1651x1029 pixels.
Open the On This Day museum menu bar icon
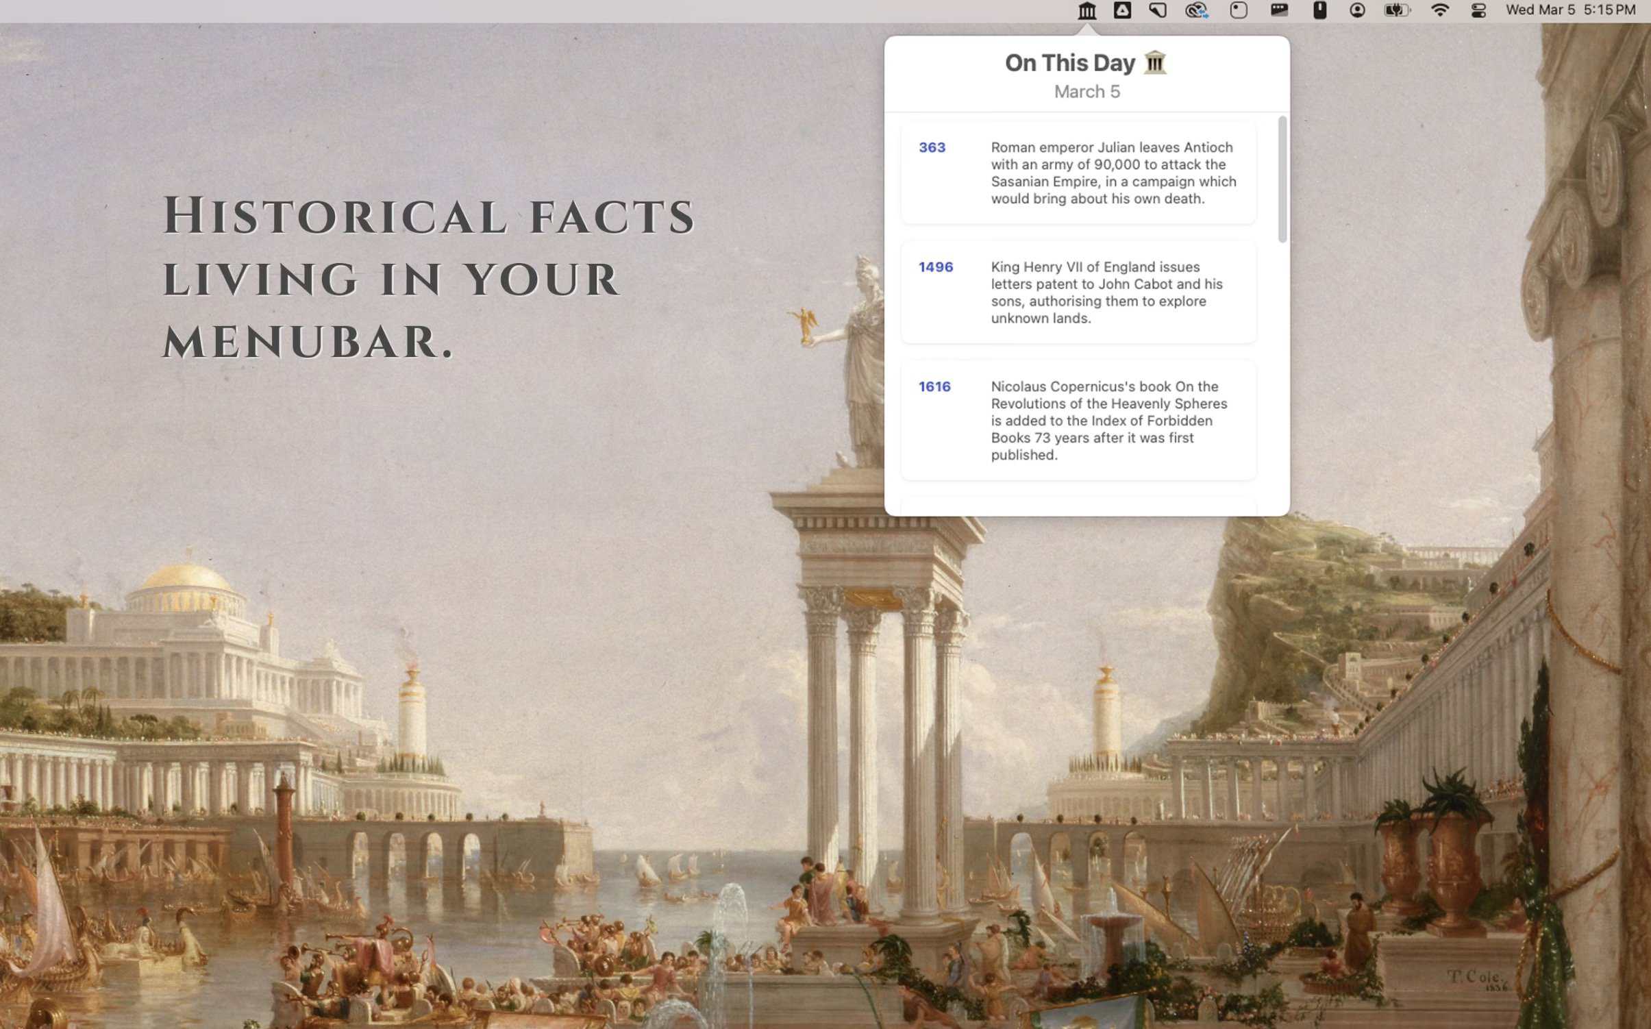tap(1087, 10)
